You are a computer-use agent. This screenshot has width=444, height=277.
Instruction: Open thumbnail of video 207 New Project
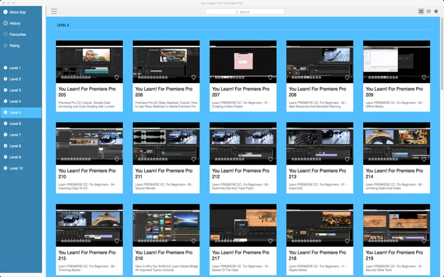point(243,62)
